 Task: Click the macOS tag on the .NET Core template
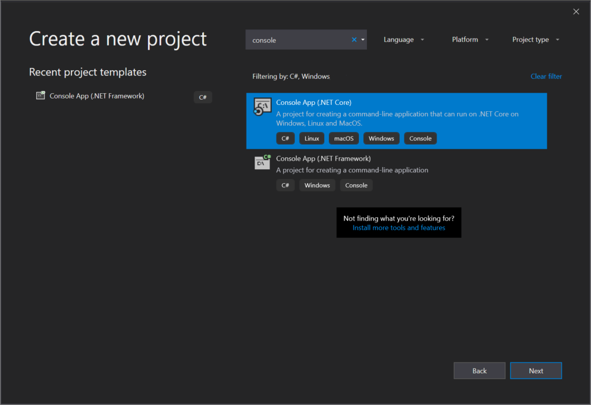point(344,138)
